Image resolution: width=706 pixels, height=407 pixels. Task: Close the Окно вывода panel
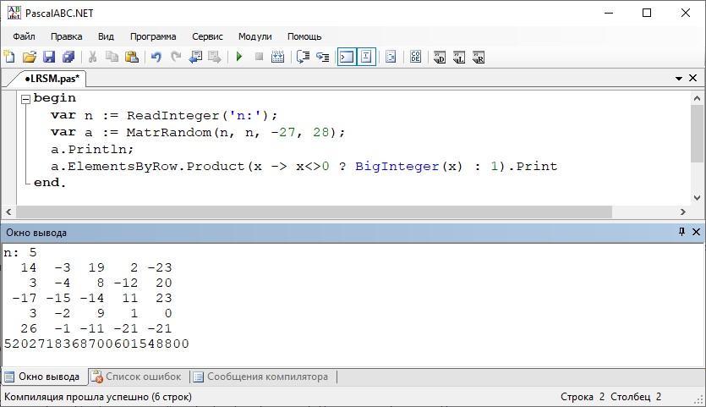pos(696,232)
